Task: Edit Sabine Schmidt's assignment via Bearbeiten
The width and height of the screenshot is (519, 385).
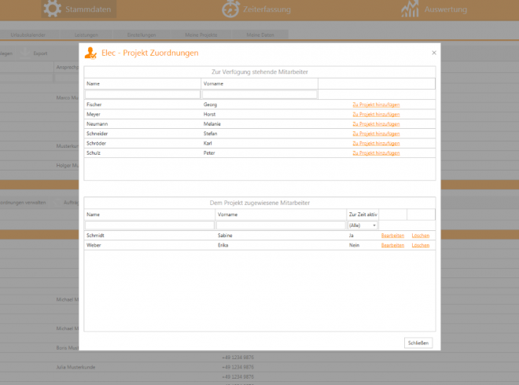Action: [392, 235]
